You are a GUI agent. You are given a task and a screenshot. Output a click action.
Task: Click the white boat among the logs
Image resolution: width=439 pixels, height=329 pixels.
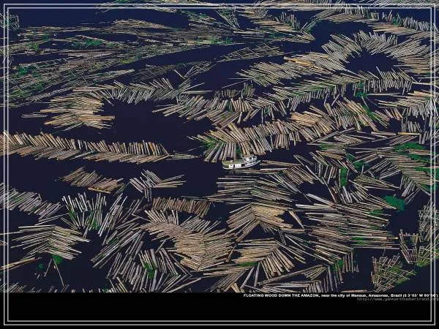point(240,162)
